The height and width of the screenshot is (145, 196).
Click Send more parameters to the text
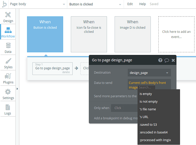115,96
